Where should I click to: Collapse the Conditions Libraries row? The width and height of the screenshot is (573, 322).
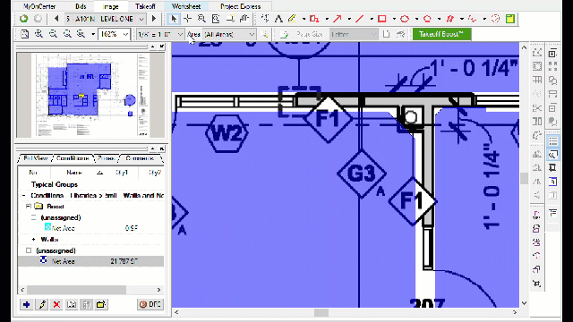[x=24, y=196]
